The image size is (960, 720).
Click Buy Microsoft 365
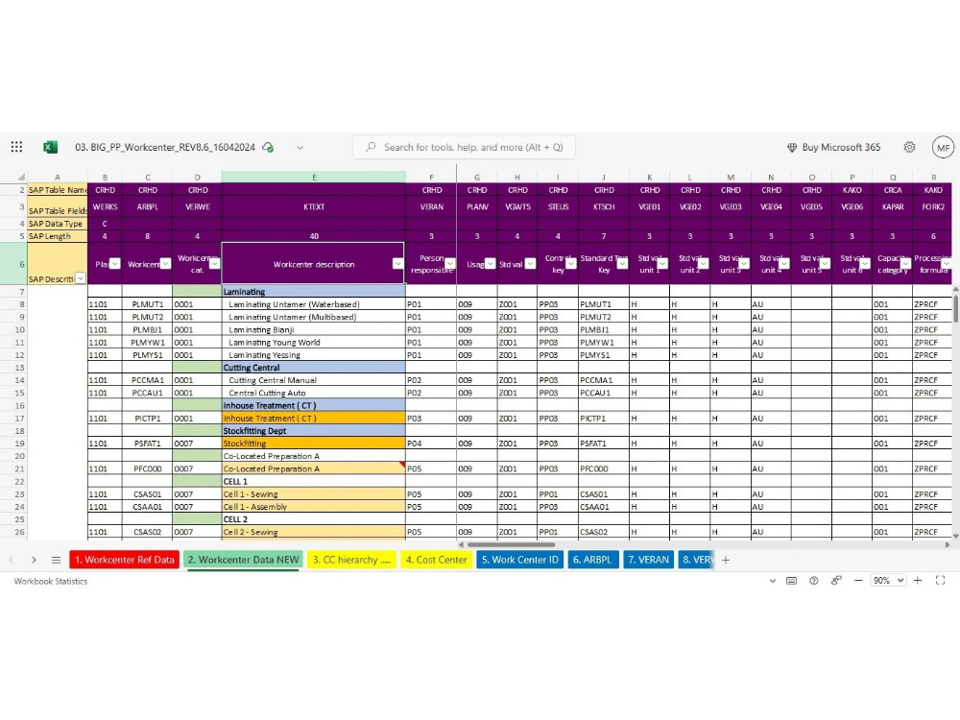tap(833, 147)
